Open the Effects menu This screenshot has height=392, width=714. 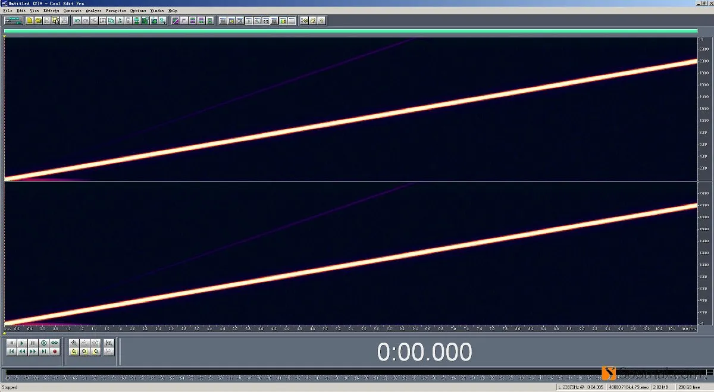point(51,11)
